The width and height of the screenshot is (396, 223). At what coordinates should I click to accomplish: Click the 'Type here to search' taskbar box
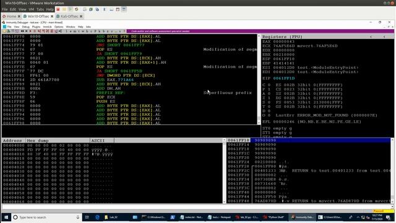click(46, 217)
